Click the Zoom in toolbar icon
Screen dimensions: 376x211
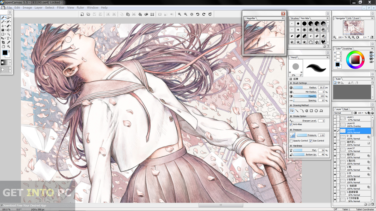pyautogui.click(x=179, y=14)
